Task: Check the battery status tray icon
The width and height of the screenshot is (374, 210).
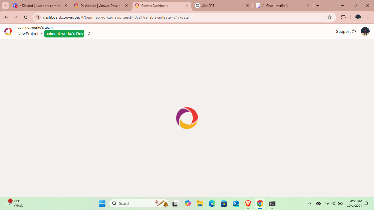Action: point(340,203)
